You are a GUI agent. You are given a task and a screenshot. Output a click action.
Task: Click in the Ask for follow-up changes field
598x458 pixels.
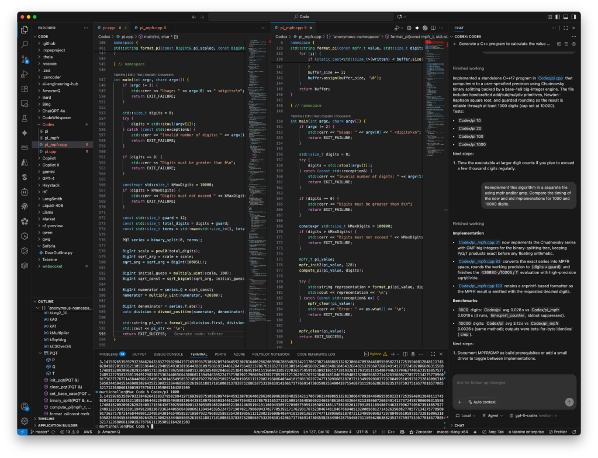(x=509, y=382)
